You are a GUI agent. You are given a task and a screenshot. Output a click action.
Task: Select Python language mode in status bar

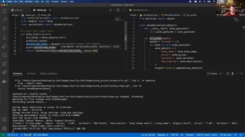pos(190,135)
